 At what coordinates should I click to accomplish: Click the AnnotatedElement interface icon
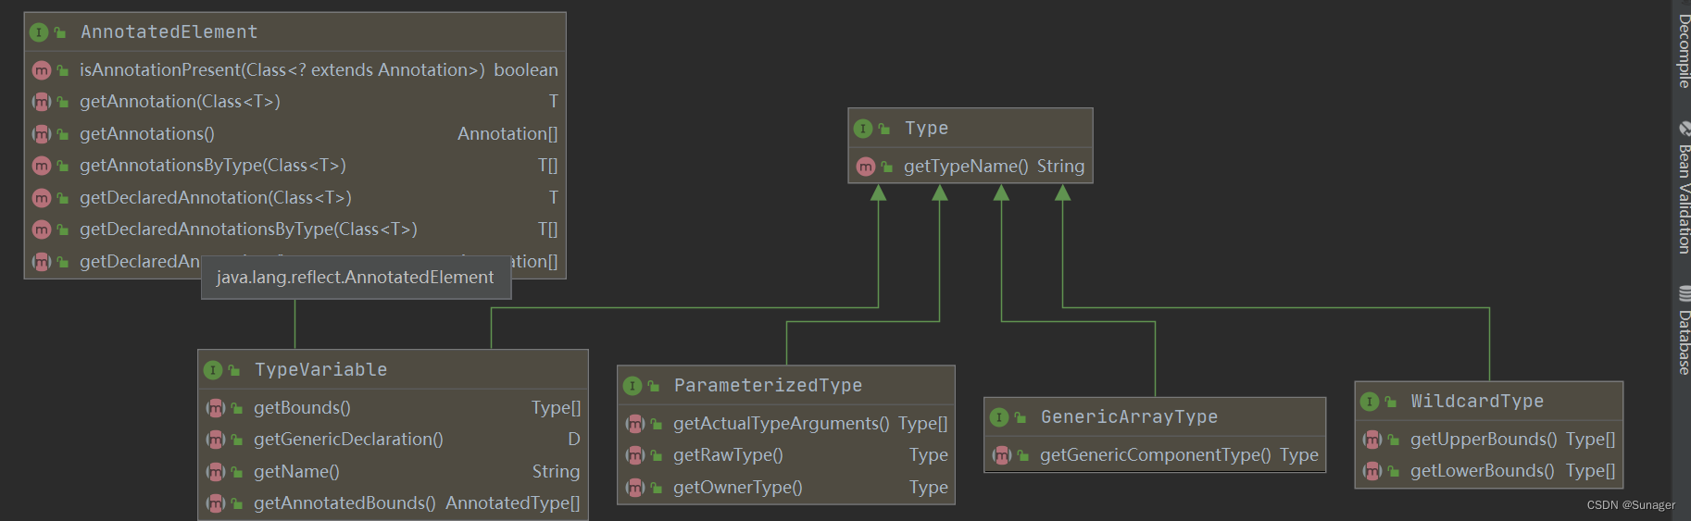pos(39,32)
